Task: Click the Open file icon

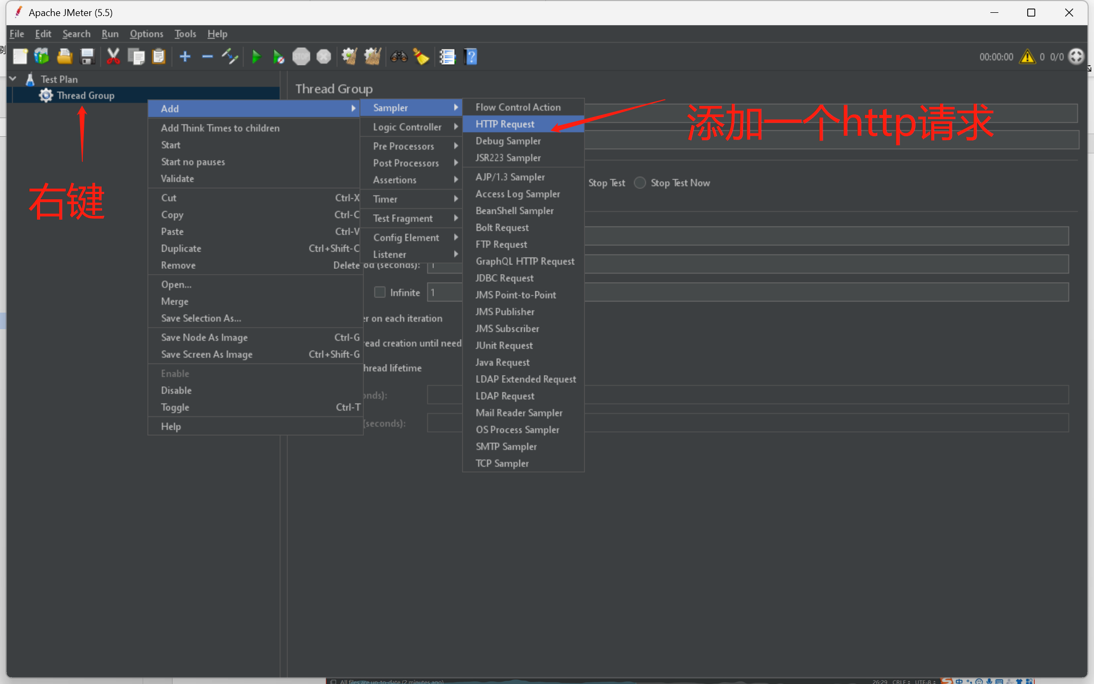Action: (65, 56)
